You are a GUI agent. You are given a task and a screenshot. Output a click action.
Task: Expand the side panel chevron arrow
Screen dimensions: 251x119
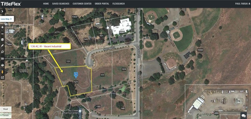2,11
